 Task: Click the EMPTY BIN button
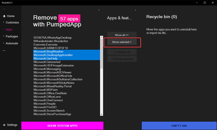pos(179,126)
